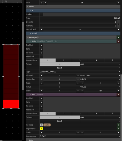
Task: Disable the MIDI message Enabled checkbox
Action: [41, 45]
